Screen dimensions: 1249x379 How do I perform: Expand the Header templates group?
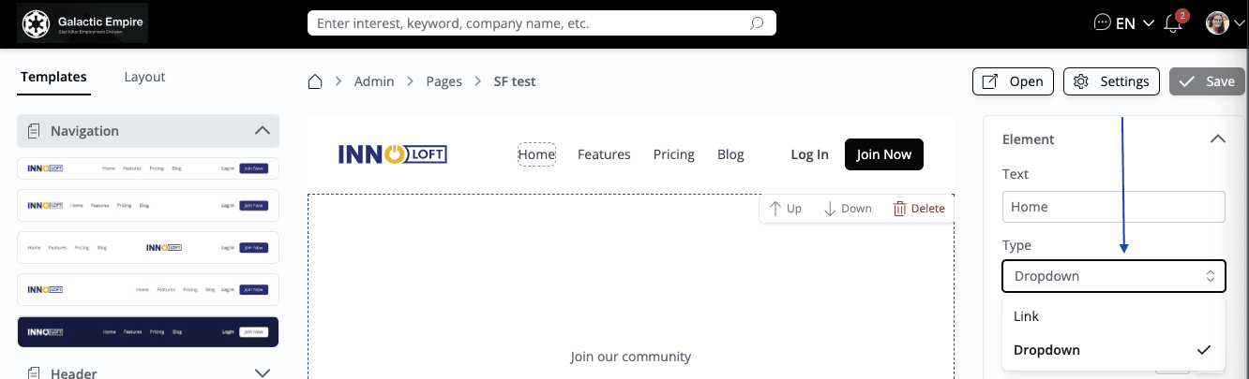point(263,373)
